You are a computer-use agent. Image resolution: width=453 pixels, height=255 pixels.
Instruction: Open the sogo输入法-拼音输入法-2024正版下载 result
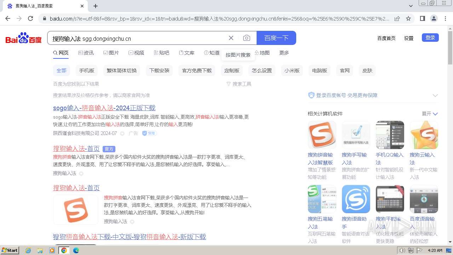click(104, 108)
